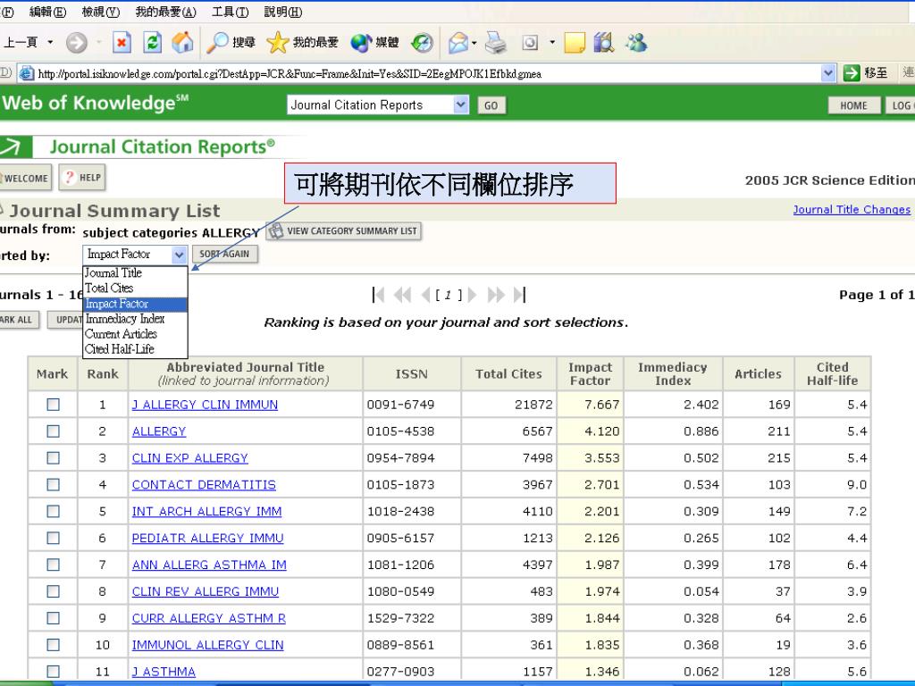Click the MARK ALL button
Viewport: 915px width, 686px height.
tap(18, 320)
